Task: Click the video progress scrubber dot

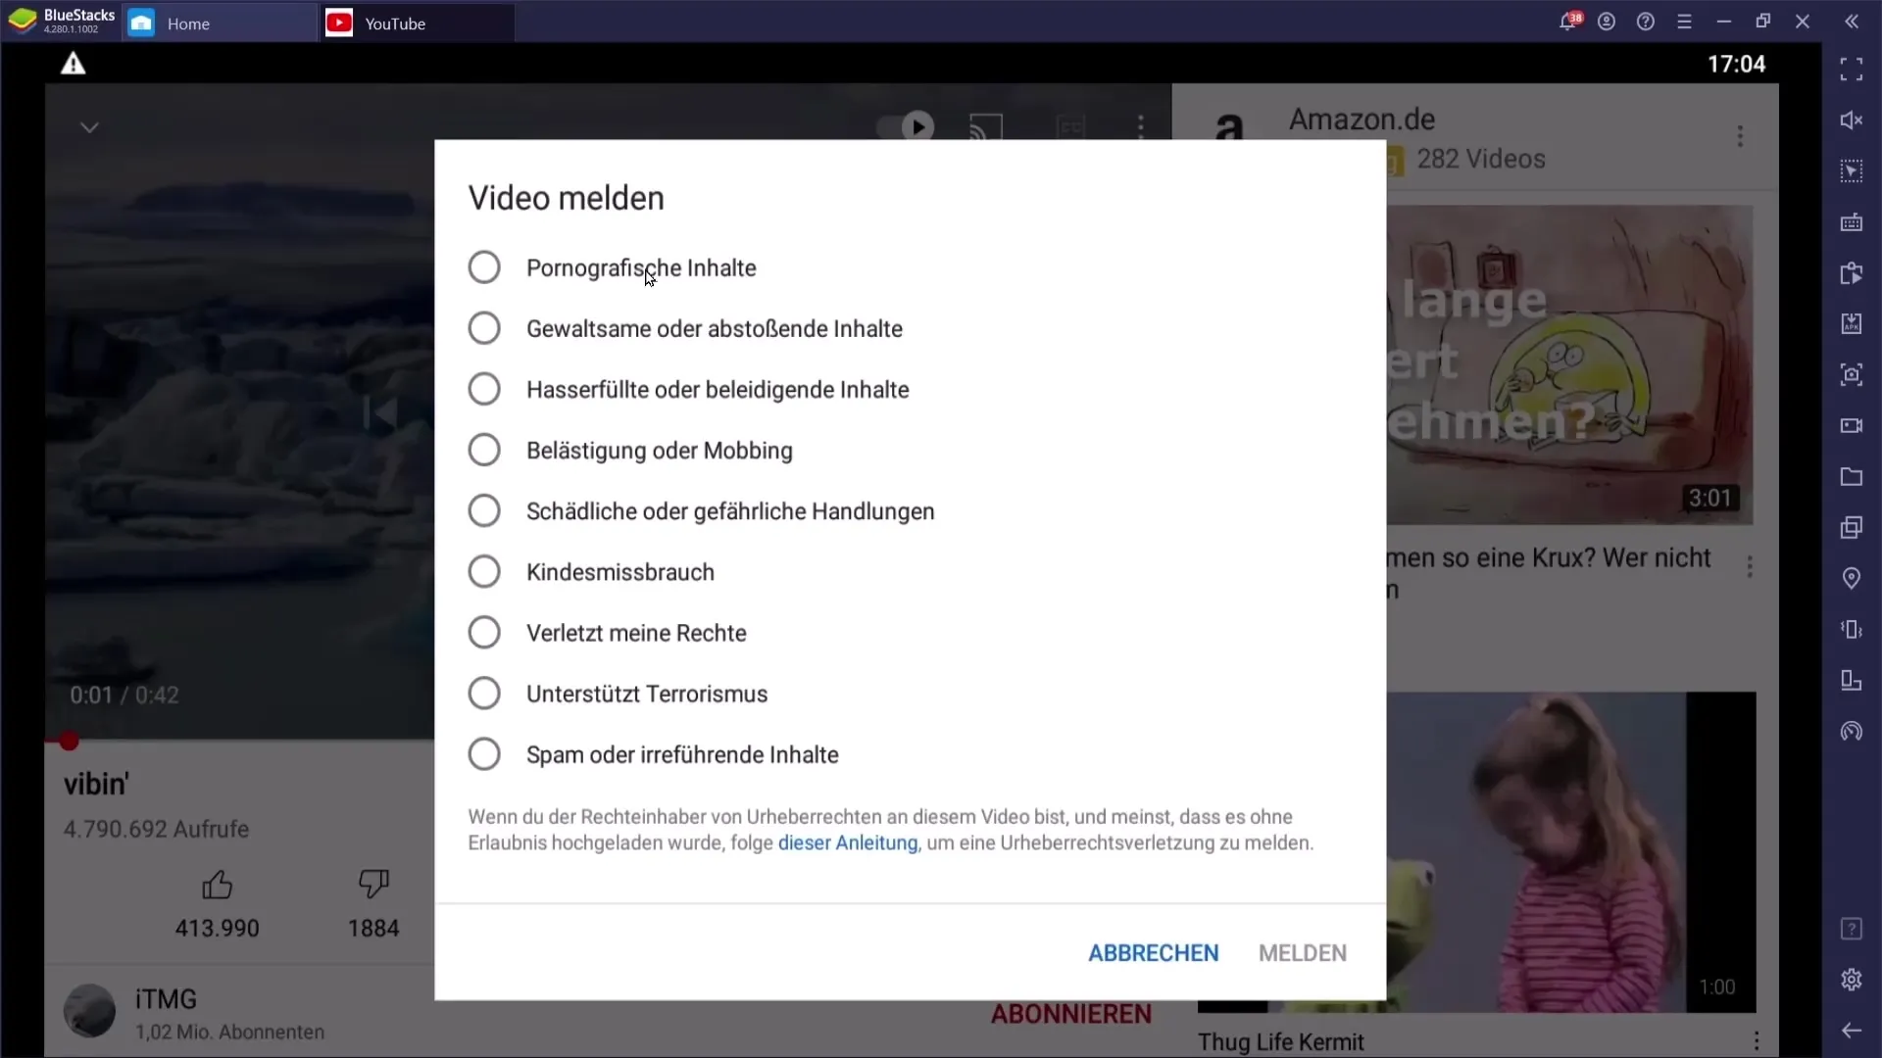Action: (69, 742)
